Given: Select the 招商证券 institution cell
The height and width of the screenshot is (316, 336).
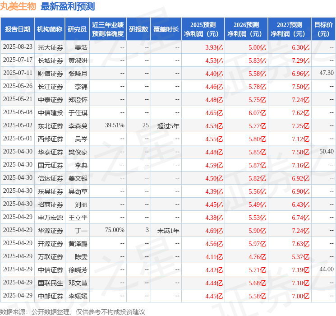Looking at the screenshot, I should (x=51, y=204).
